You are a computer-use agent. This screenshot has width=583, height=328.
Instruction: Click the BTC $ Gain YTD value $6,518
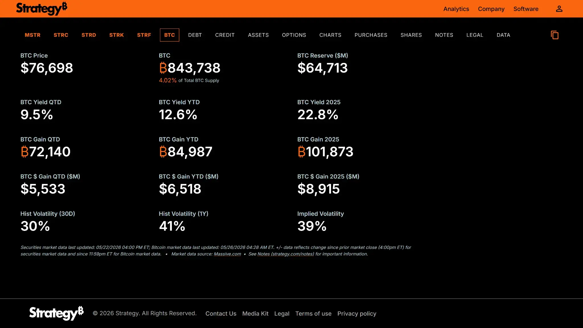(x=180, y=189)
